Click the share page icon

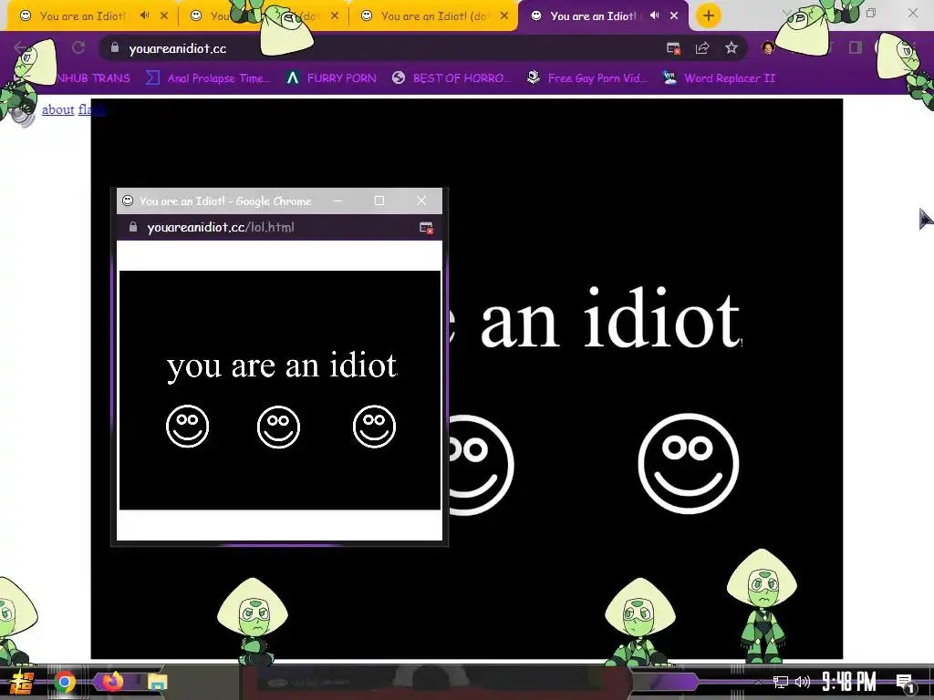702,48
